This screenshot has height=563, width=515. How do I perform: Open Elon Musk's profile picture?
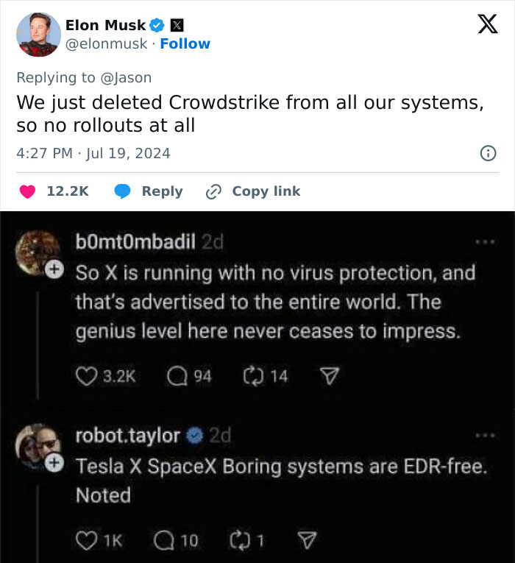pos(38,34)
